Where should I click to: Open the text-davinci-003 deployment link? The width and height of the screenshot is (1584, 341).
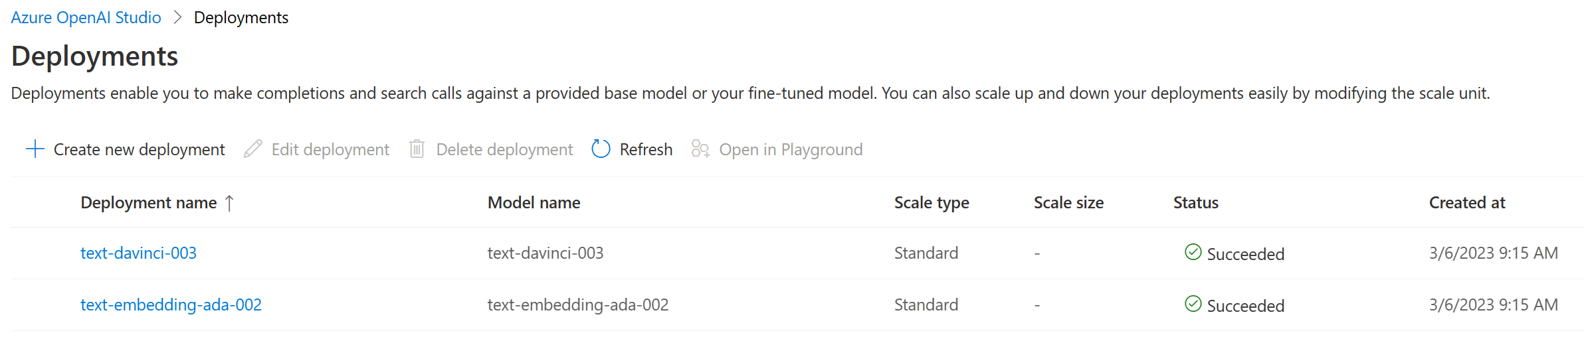point(138,253)
